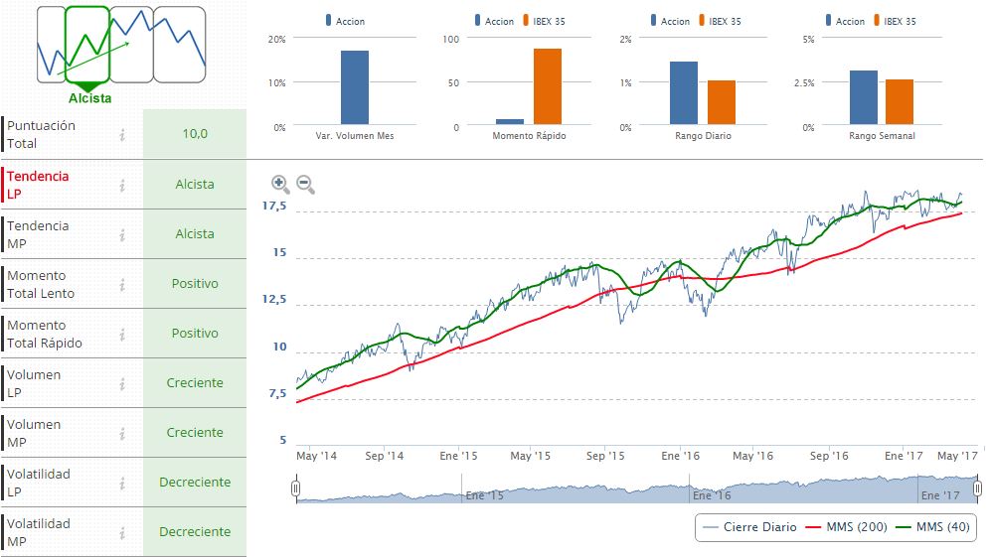Screen dimensions: 988x557
Task: Show info for Volatilidad MP
Action: coord(122,532)
